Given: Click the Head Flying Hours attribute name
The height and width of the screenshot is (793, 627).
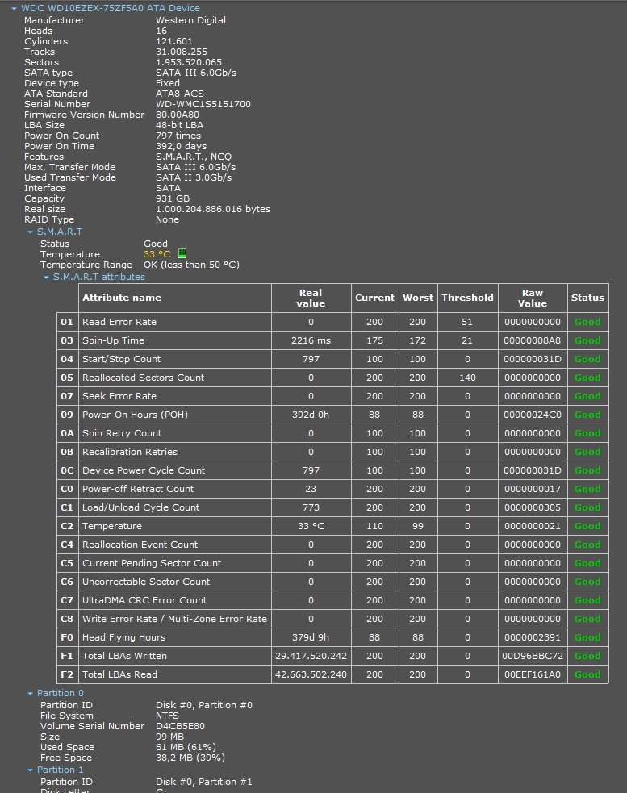Looking at the screenshot, I should 123,637.
